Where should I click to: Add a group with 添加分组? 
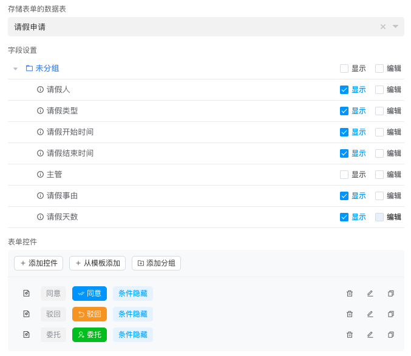click(x=156, y=263)
